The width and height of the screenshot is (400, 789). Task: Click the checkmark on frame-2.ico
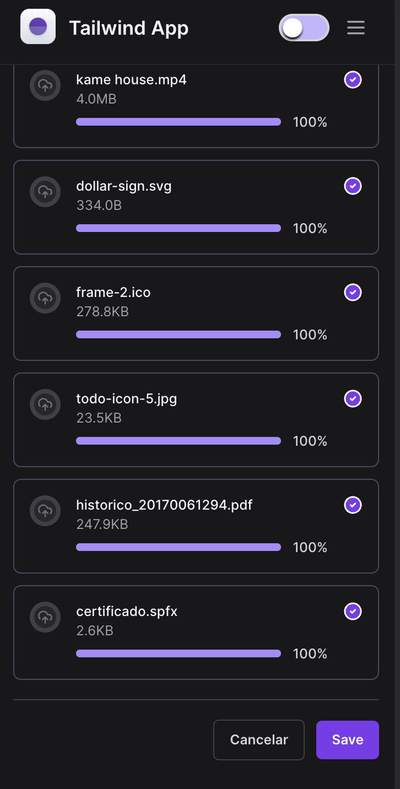(353, 292)
